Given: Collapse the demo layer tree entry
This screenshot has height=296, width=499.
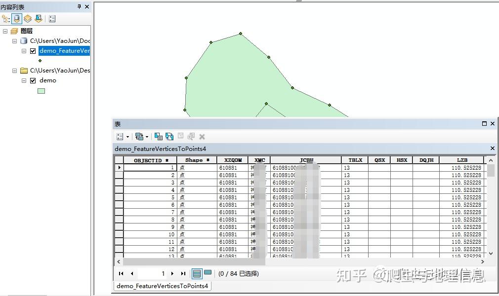Looking at the screenshot, I should click(24, 80).
